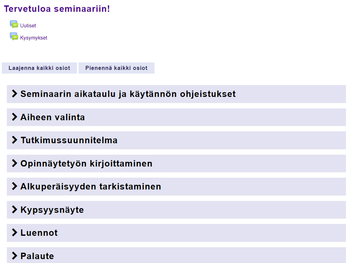Expand chevron beside Luennot
349x263 pixels.
click(15, 233)
